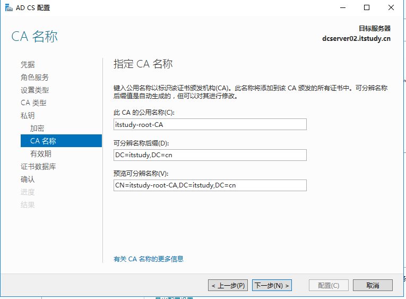Open the 证书数据库 step
The width and height of the screenshot is (406, 299).
click(x=38, y=166)
